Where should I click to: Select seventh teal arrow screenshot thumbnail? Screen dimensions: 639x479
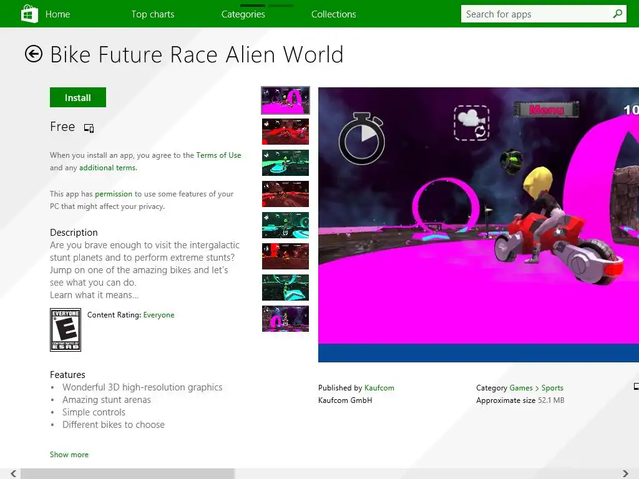click(285, 288)
